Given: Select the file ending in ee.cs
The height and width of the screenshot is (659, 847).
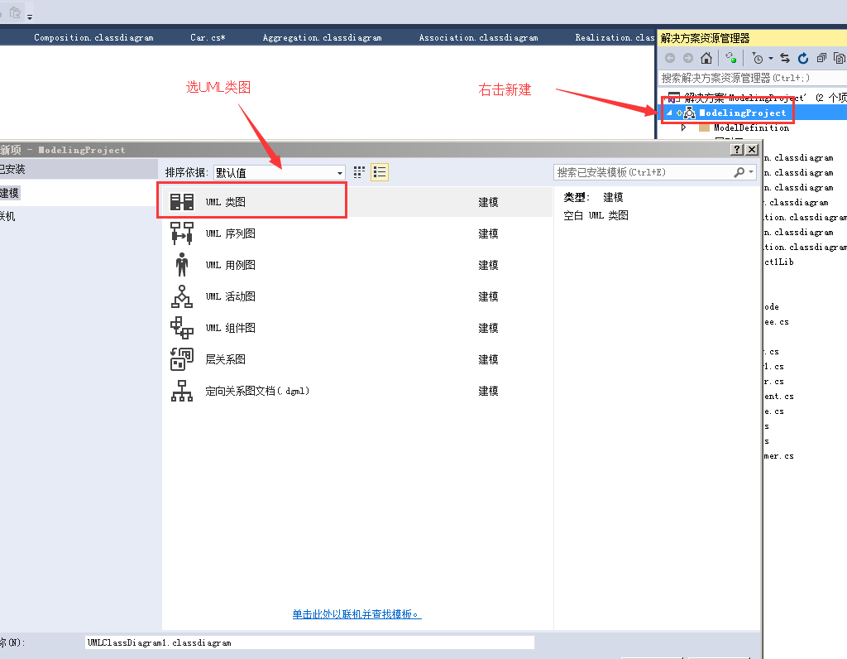Looking at the screenshot, I should [x=776, y=322].
